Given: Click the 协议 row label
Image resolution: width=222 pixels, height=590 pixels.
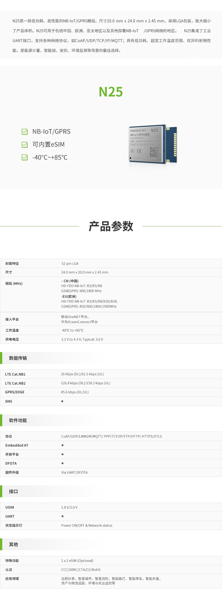Looking at the screenshot, I should click(x=9, y=436).
